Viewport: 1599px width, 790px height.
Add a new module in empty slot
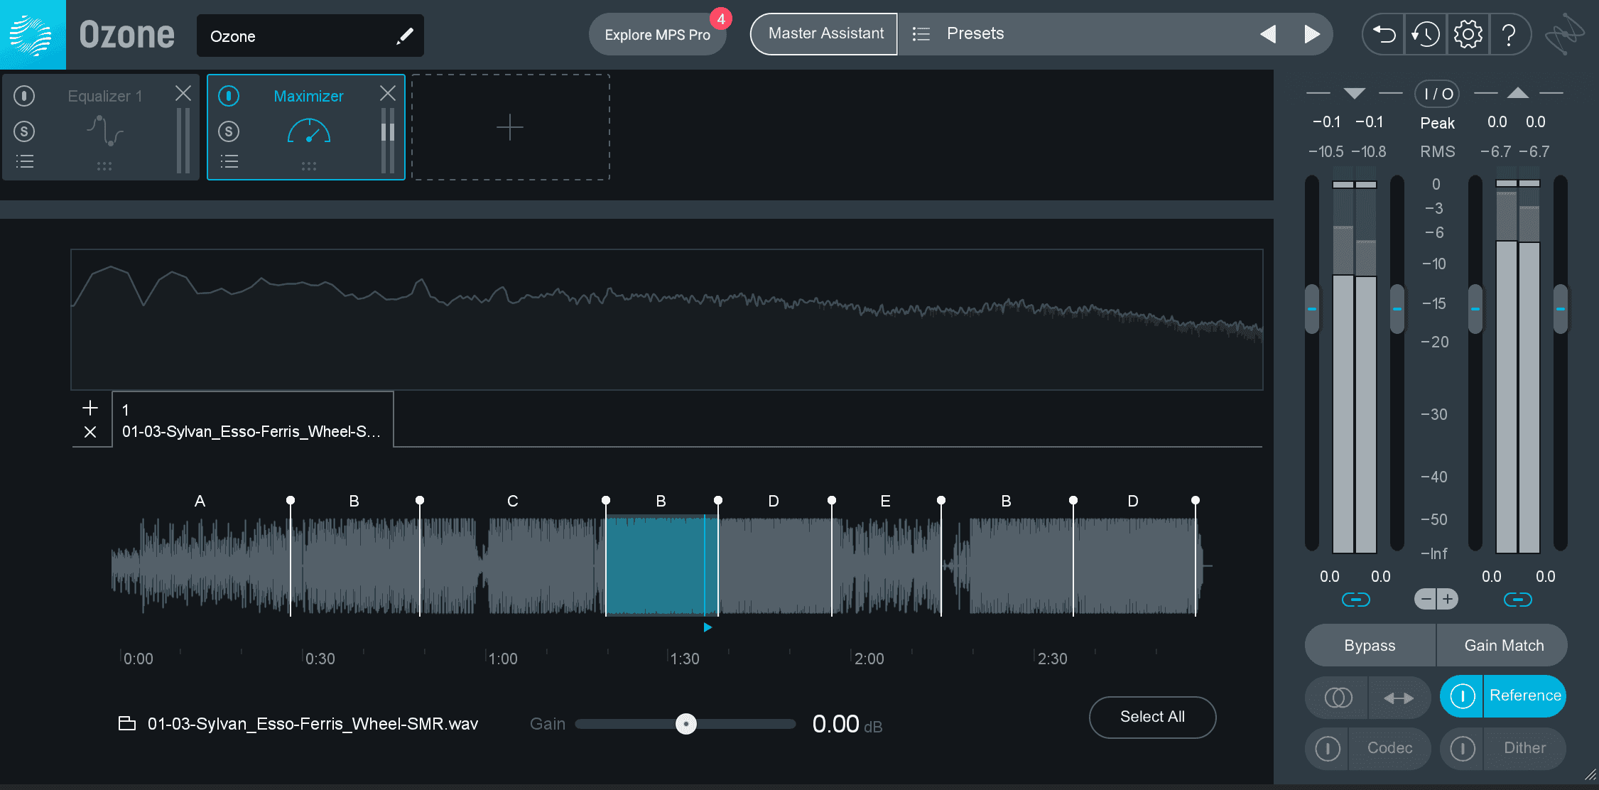(510, 128)
